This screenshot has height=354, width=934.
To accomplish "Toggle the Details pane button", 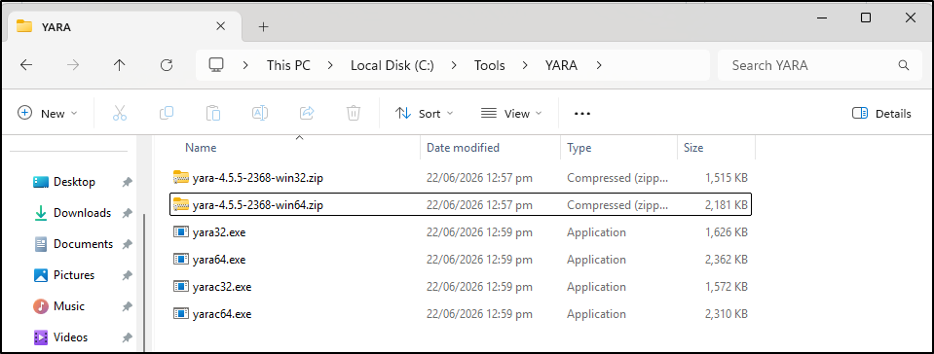I will [x=881, y=113].
